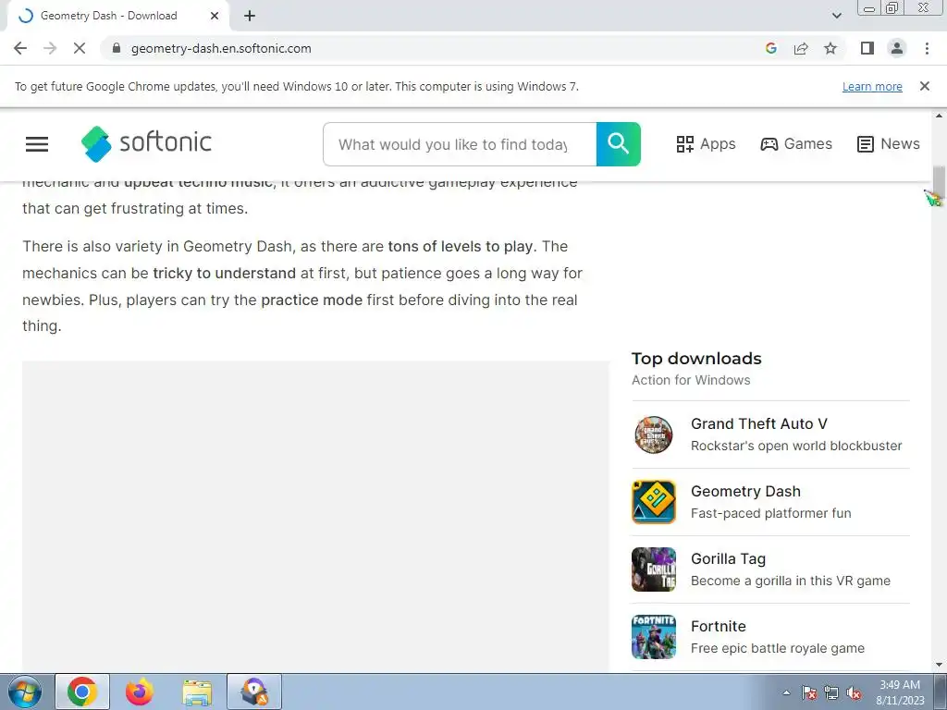Click "Top downloads" heading
This screenshot has height=710, width=947.
click(696, 358)
